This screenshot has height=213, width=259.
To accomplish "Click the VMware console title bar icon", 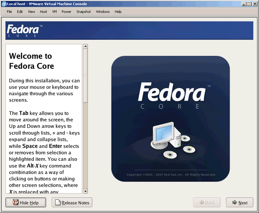I will [4, 4].
